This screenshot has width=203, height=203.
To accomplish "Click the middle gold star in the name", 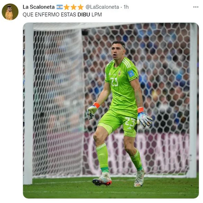I will pyautogui.click(x=73, y=7).
